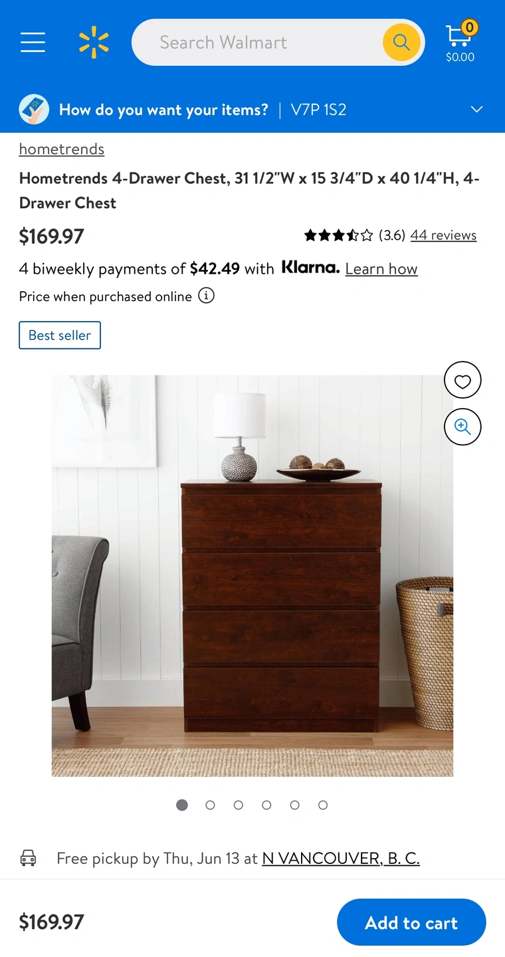Click Klarna 'Learn how' link
Image resolution: width=505 pixels, height=957 pixels.
click(381, 269)
